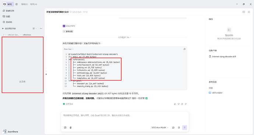Click the SKILL.md line in code
The image size is (254, 135).
(x=84, y=57)
